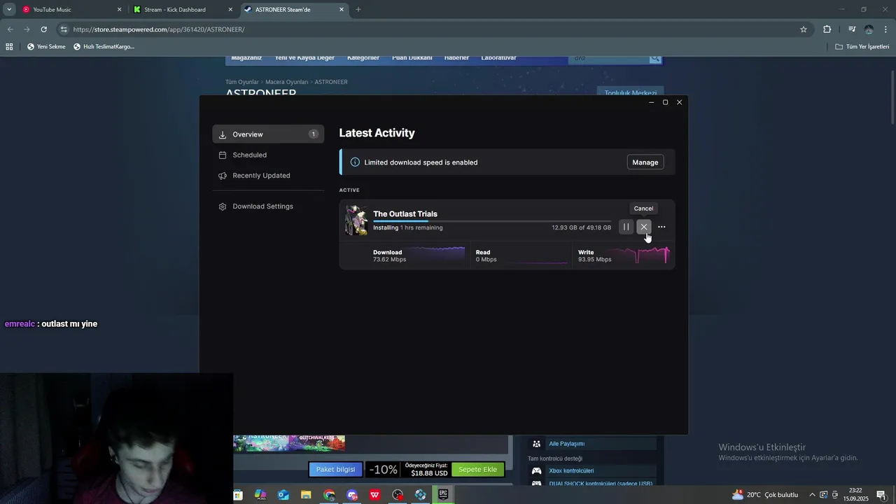
Task: Open the Tüm Yer İşaretleri folder
Action: pyautogui.click(x=862, y=47)
